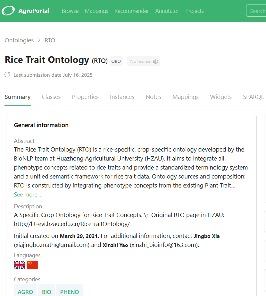Image resolution: width=266 pixels, height=296 pixels.
Task: Open the Mappings item in top navigation
Action: [96, 11]
